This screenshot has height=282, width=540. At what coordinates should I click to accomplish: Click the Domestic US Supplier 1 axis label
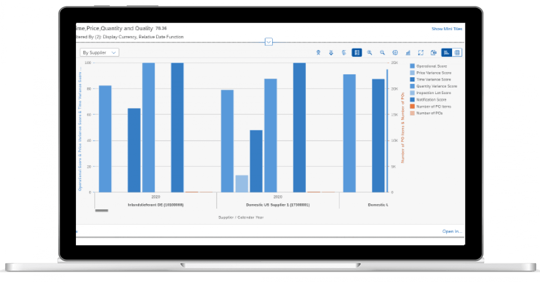278,205
